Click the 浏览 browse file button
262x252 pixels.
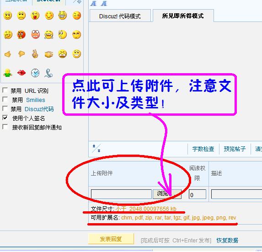click(x=167, y=194)
